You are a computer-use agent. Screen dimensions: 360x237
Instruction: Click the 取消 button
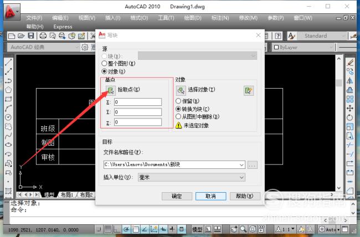click(x=211, y=196)
